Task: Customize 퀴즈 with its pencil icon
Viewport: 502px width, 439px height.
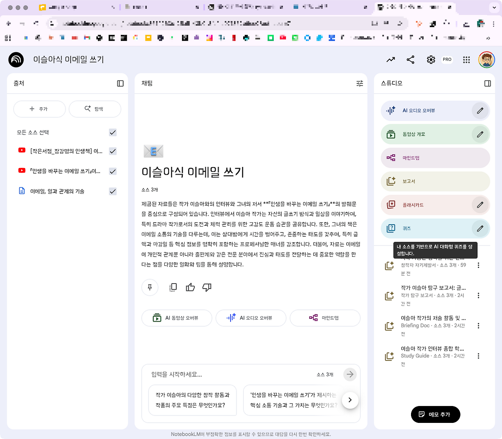Action: point(480,229)
